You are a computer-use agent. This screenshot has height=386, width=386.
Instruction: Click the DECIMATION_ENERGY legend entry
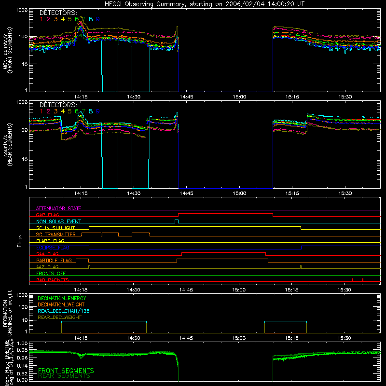(x=62, y=298)
